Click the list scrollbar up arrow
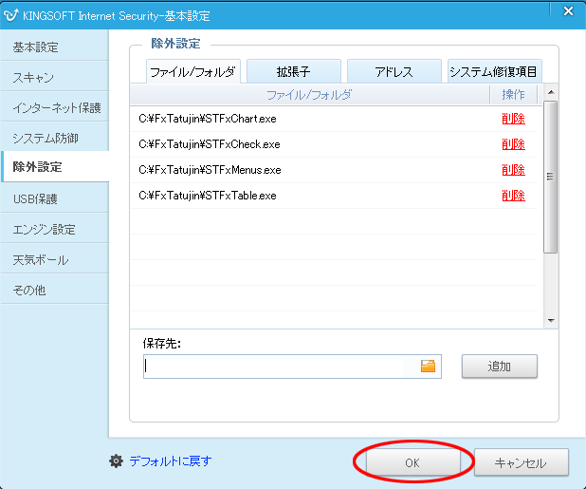 pyautogui.click(x=551, y=92)
